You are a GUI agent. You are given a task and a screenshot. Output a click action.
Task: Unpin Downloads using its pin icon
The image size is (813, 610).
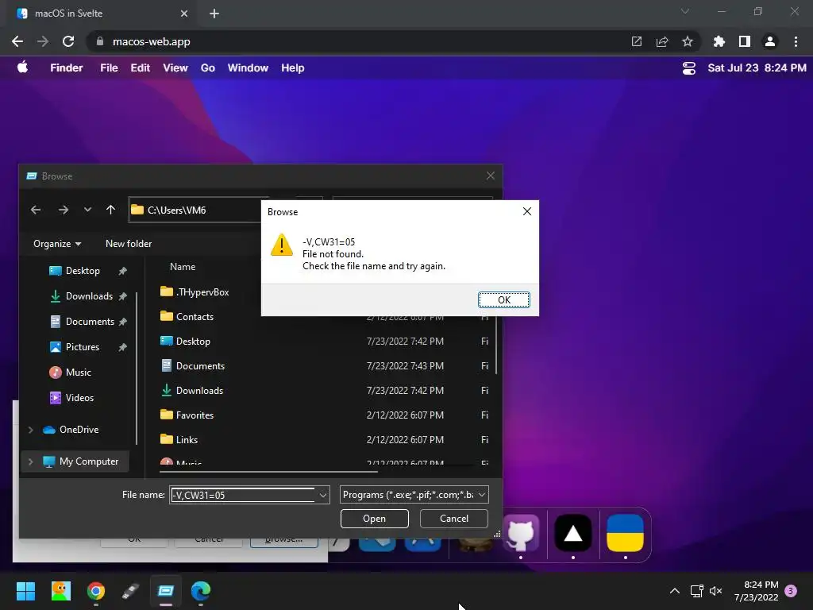(x=122, y=296)
